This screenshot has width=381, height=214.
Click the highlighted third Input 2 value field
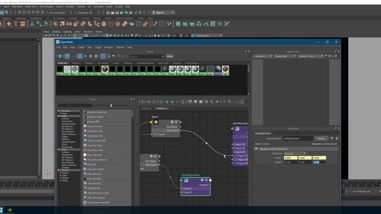coord(319,162)
